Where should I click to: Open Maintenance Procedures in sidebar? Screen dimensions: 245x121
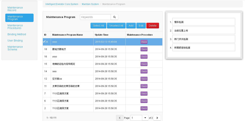click(15, 27)
